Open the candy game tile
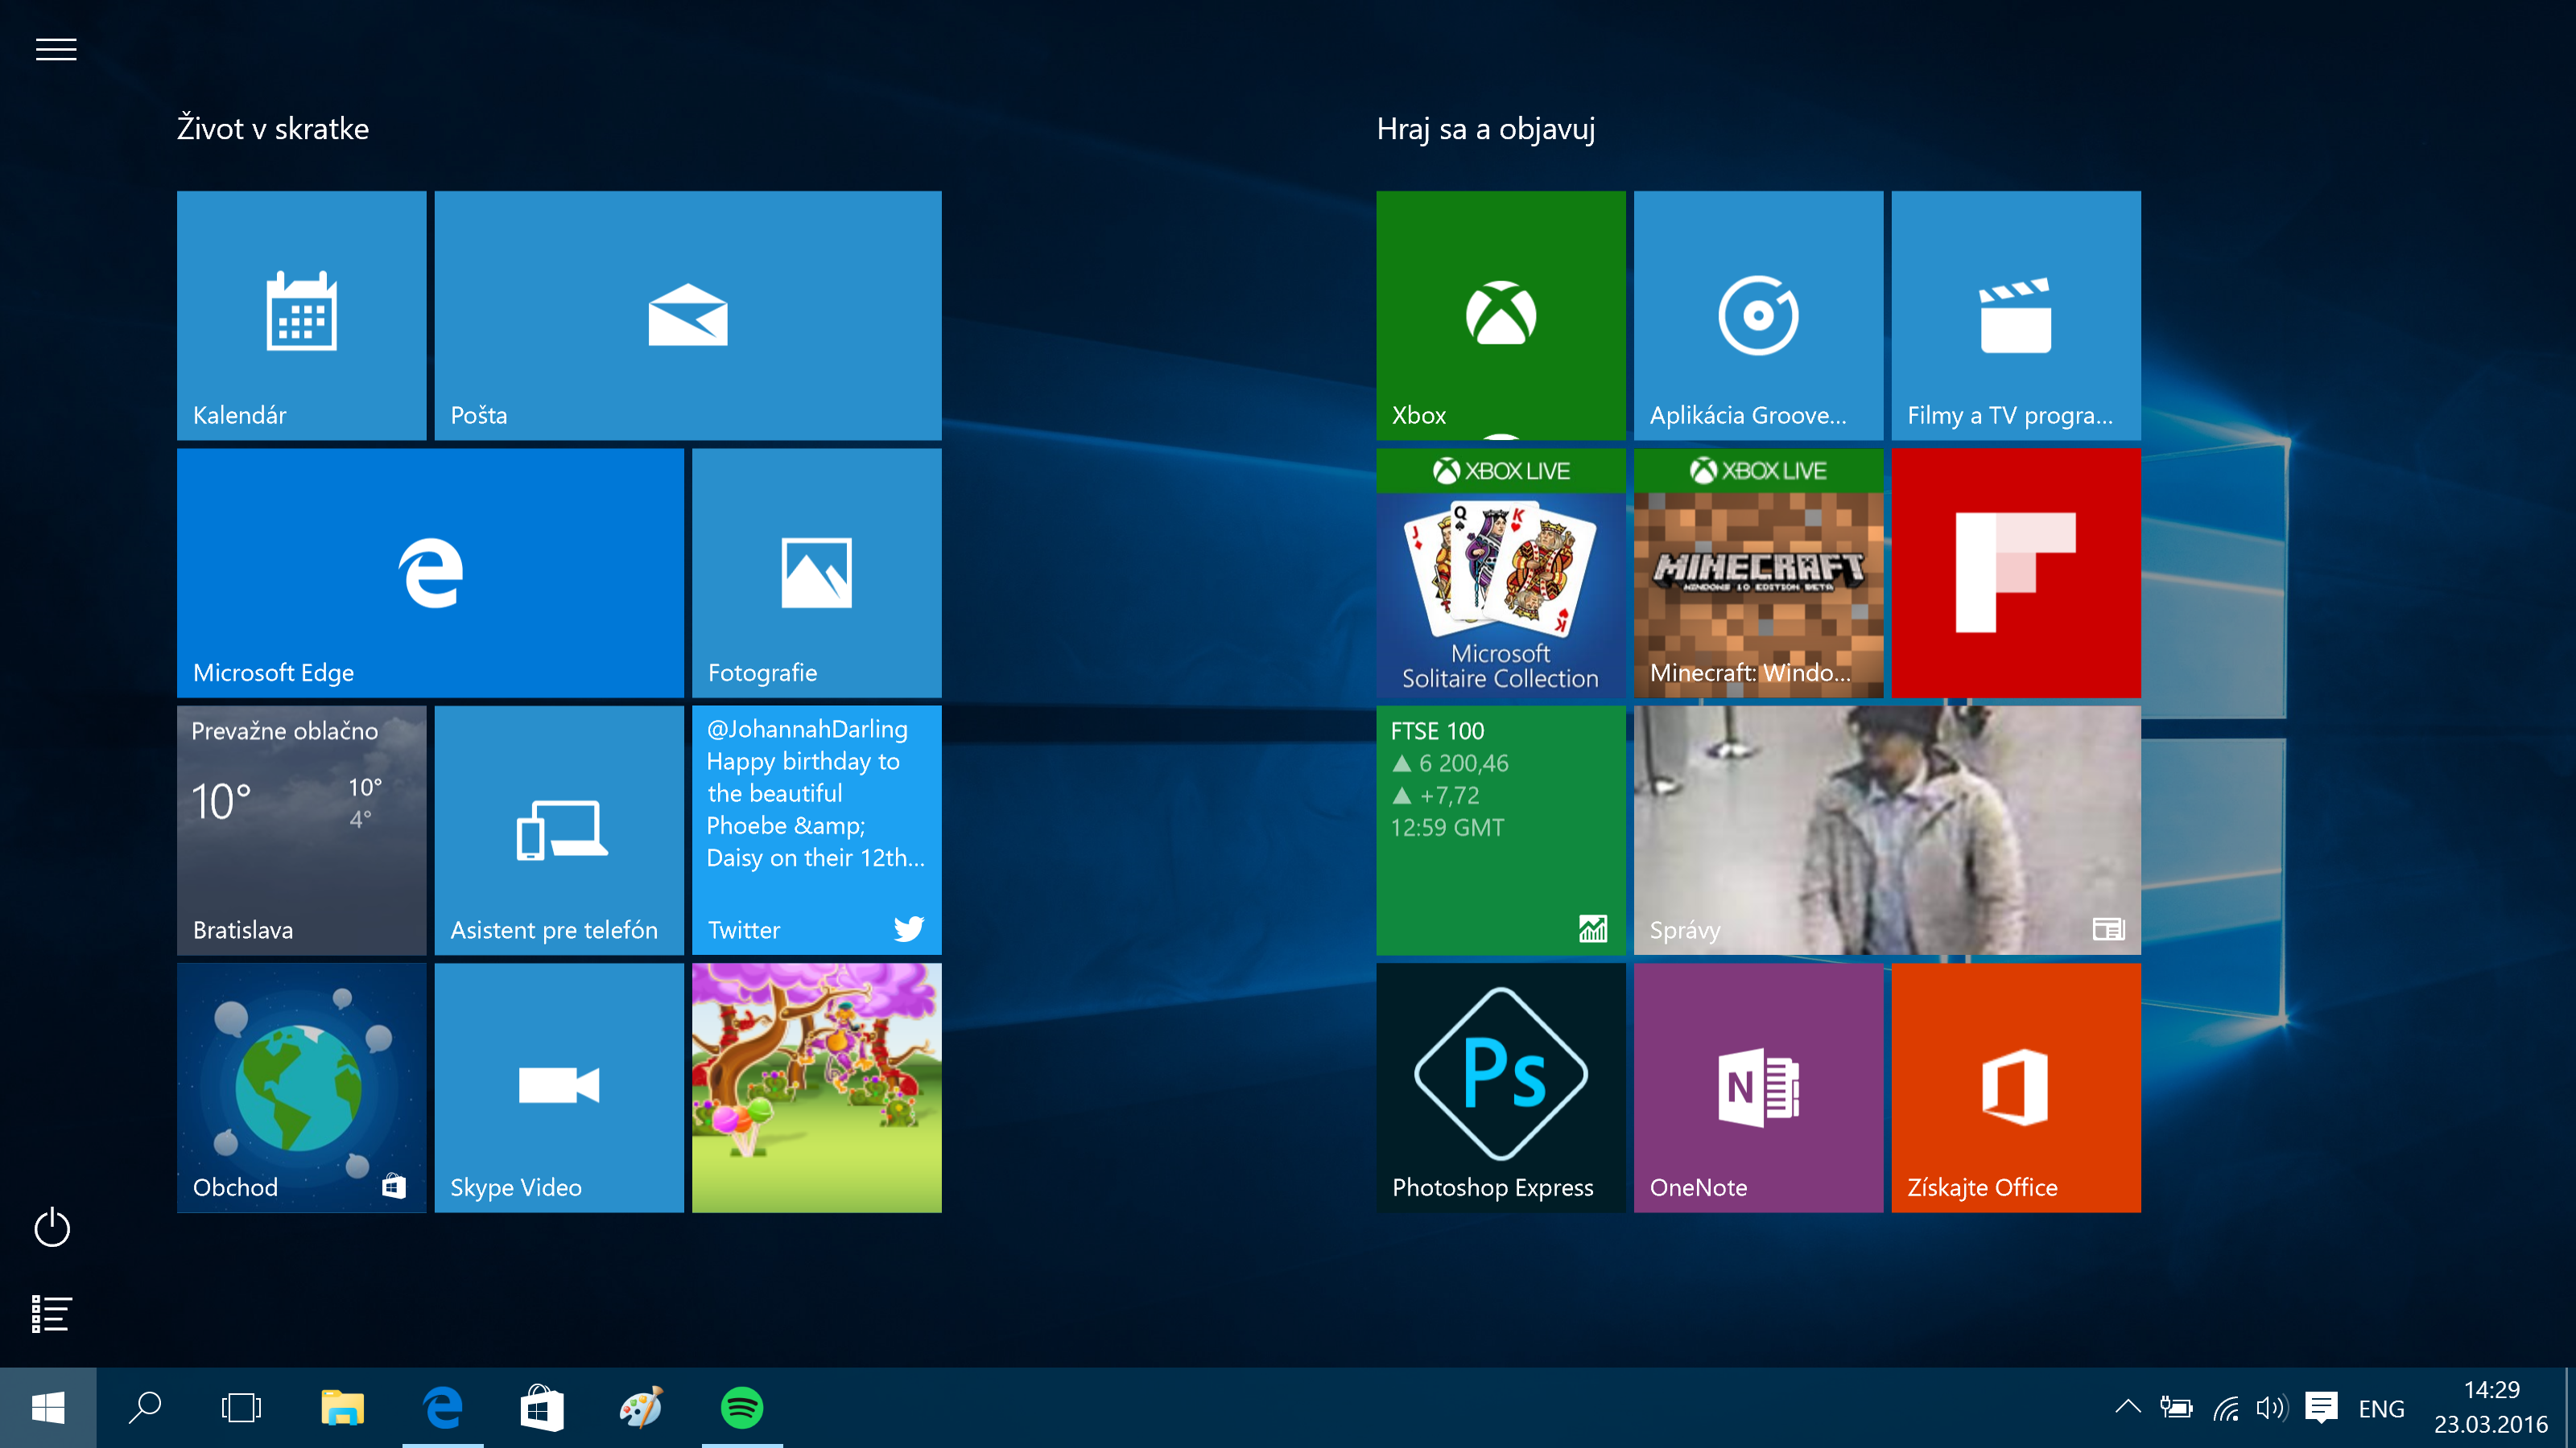This screenshot has width=2576, height=1448. pos(816,1088)
